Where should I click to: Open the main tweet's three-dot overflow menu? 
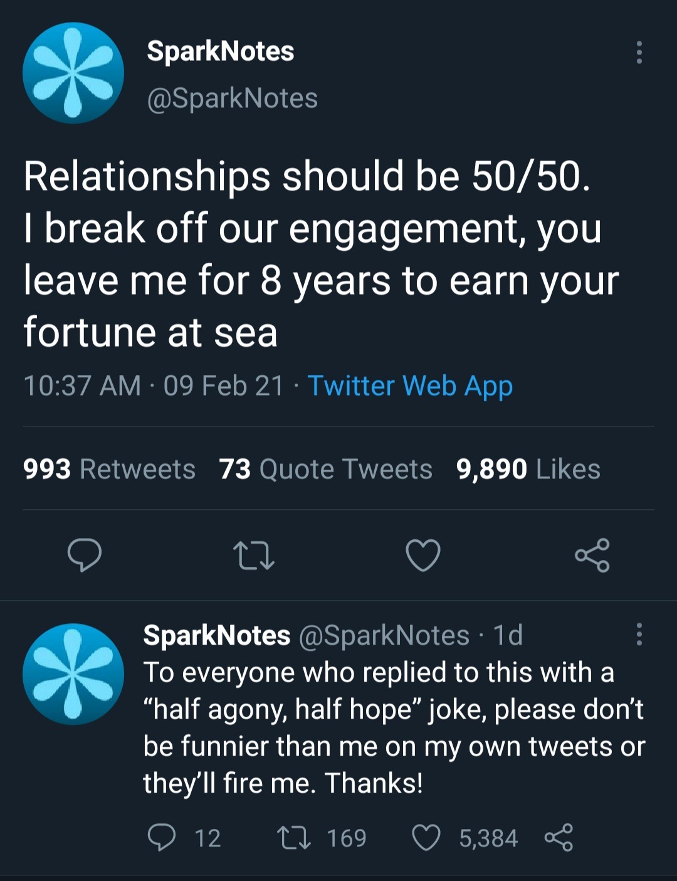[x=639, y=53]
